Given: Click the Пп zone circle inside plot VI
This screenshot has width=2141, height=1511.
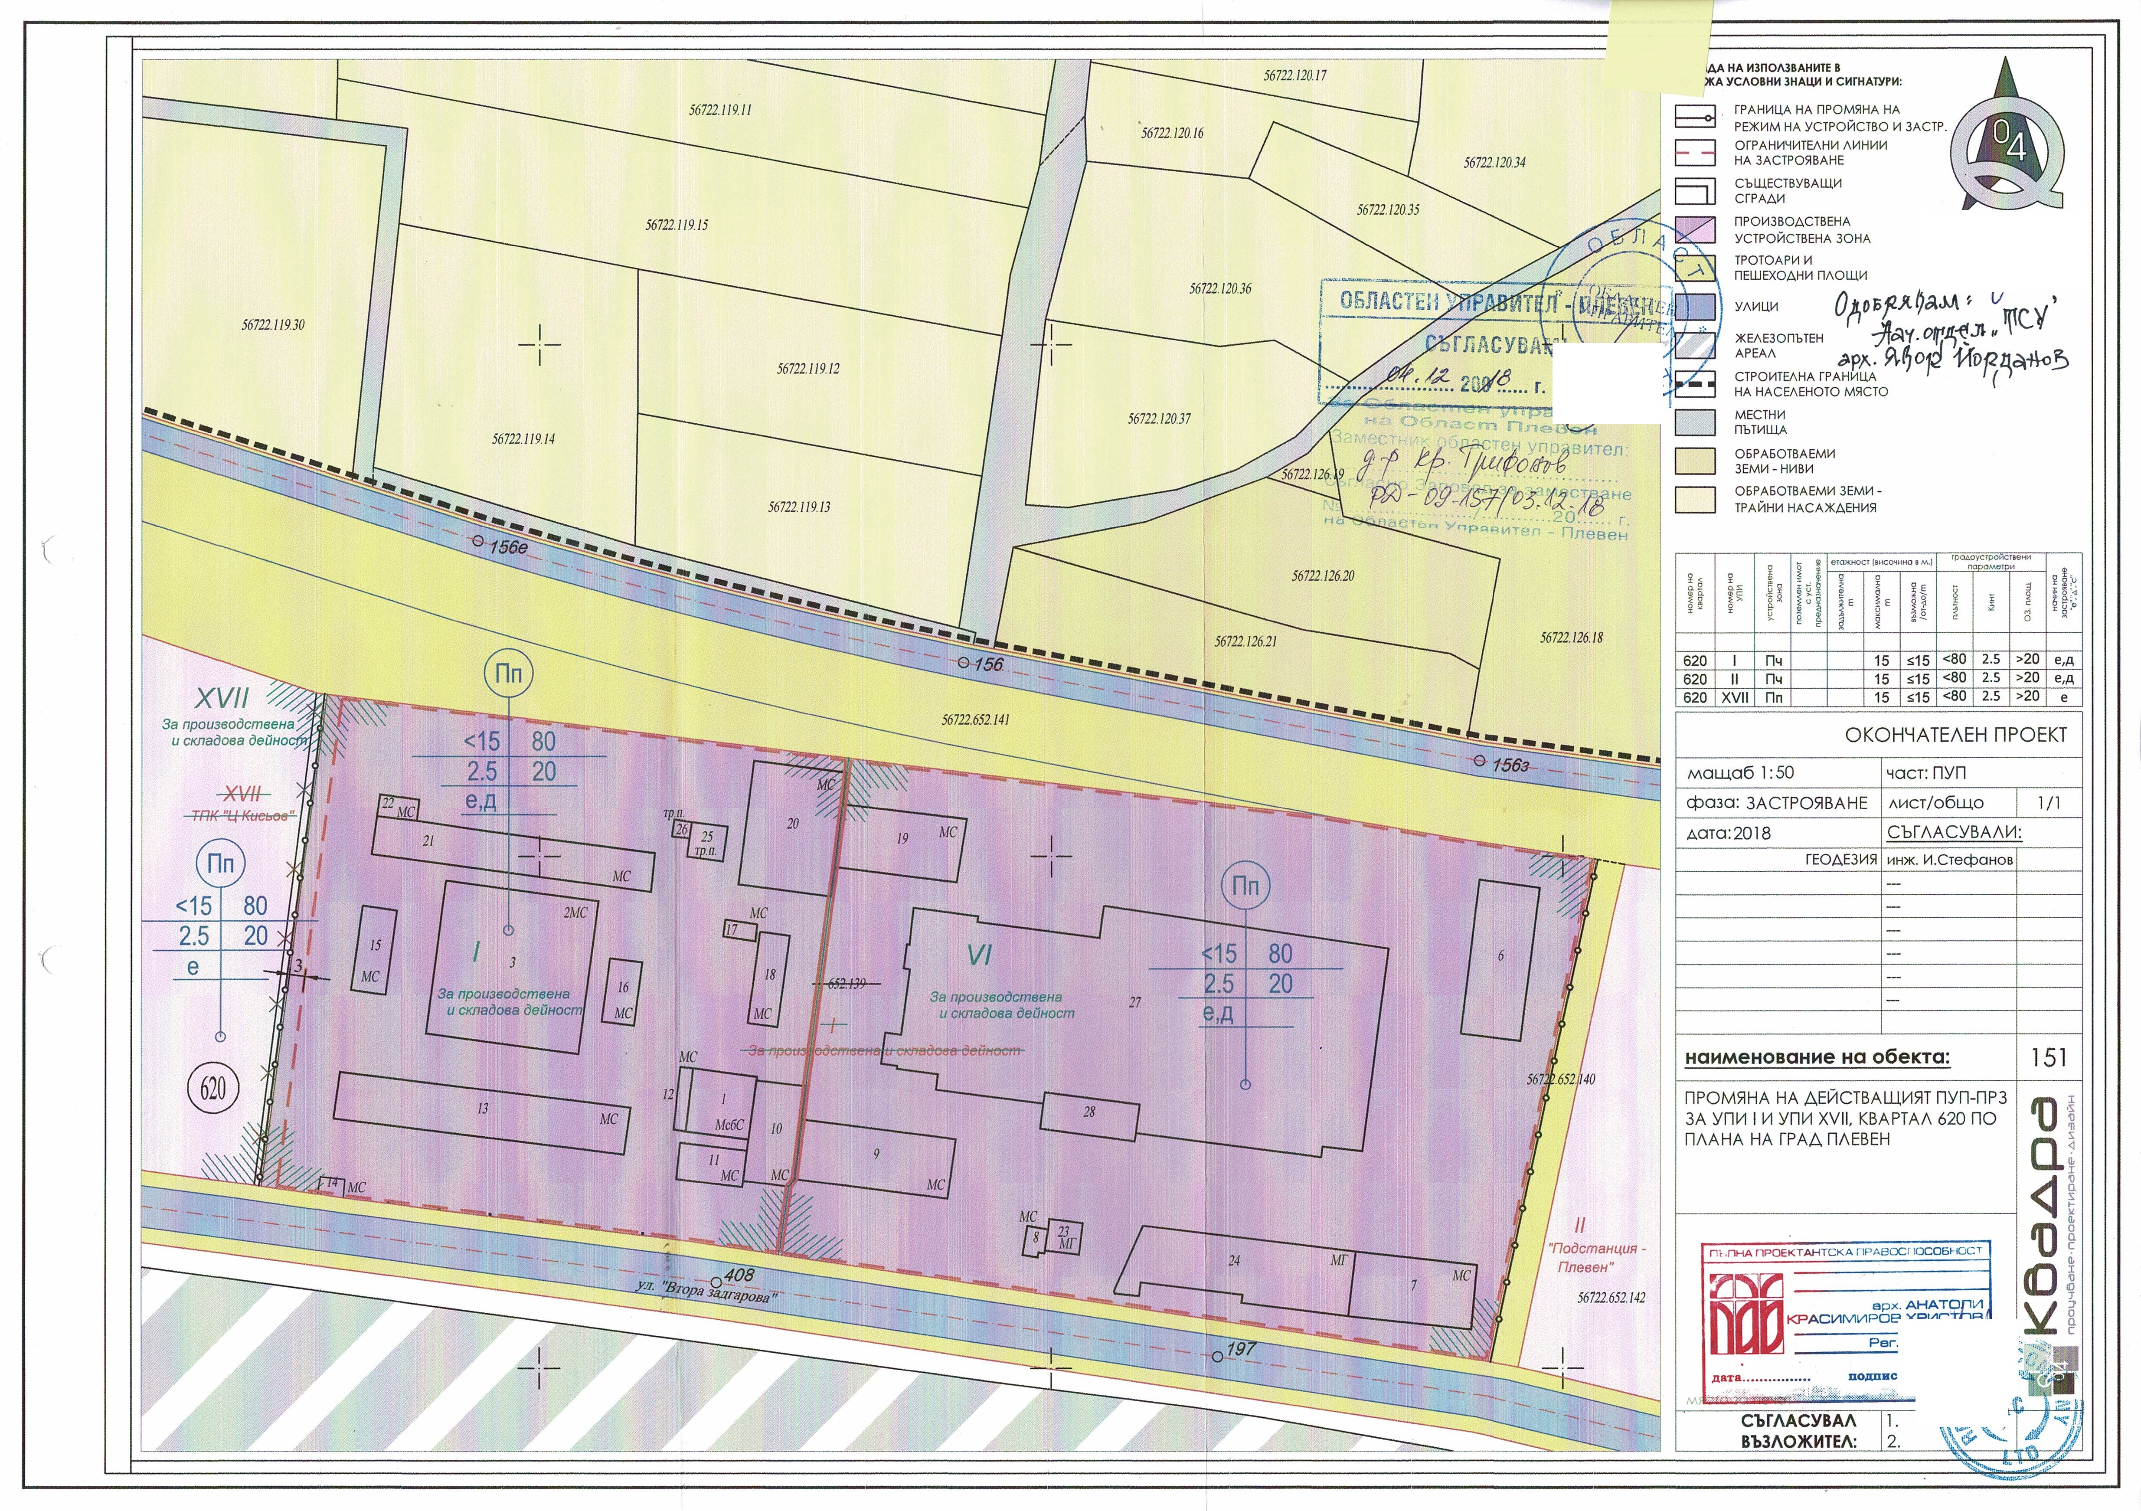Looking at the screenshot, I should coord(1245,886).
